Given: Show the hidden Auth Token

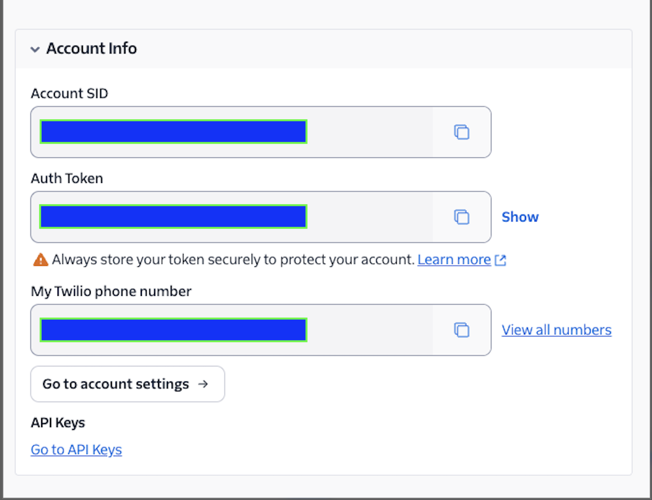Looking at the screenshot, I should coord(520,217).
